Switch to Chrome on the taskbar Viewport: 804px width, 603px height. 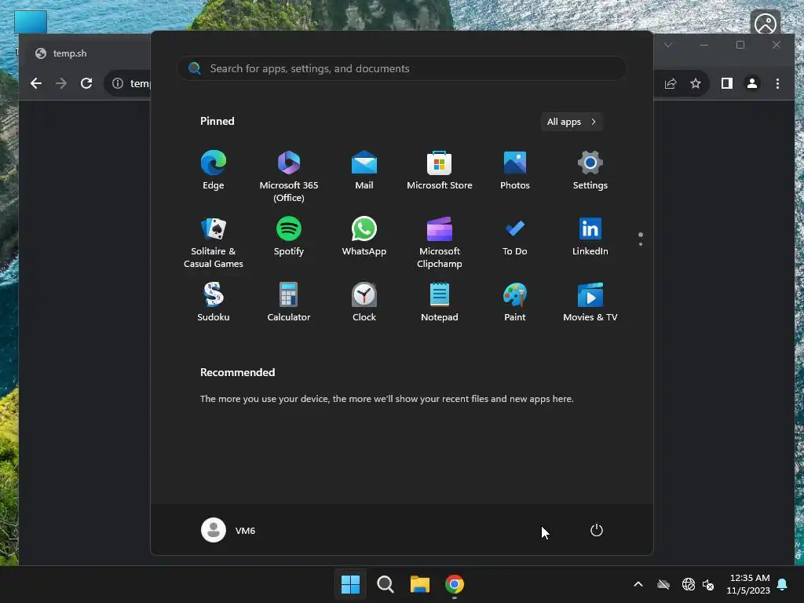pos(455,584)
